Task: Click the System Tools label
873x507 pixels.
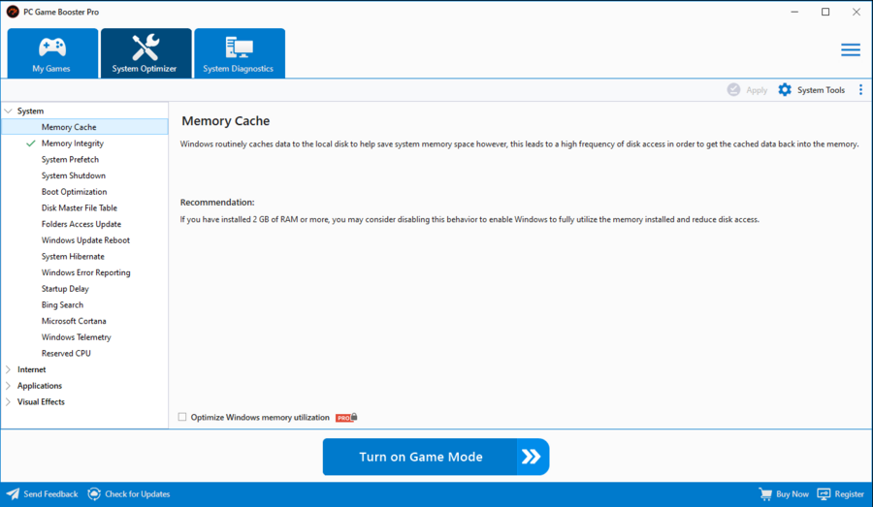Action: click(821, 90)
